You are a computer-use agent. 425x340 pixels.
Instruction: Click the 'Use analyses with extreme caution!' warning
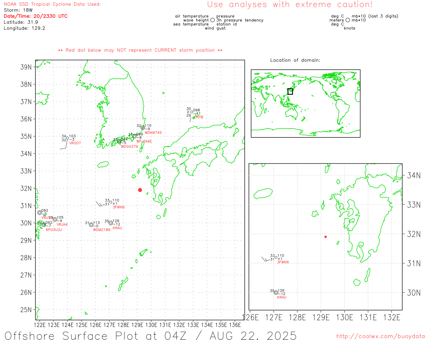(290, 4)
